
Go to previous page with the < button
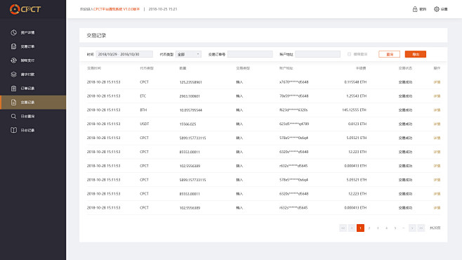[x=352, y=228]
